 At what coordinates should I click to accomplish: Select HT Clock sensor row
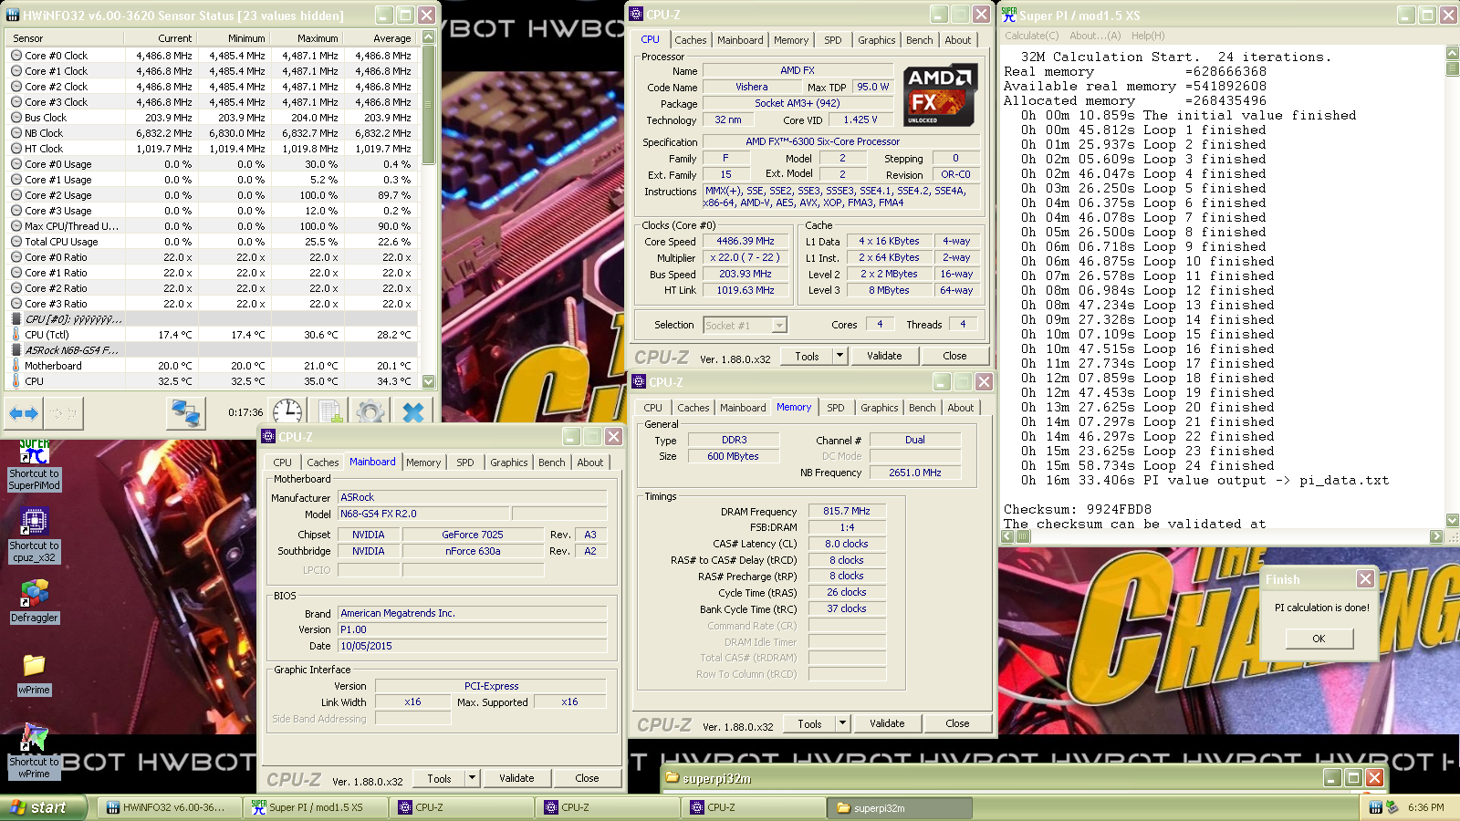pyautogui.click(x=213, y=149)
